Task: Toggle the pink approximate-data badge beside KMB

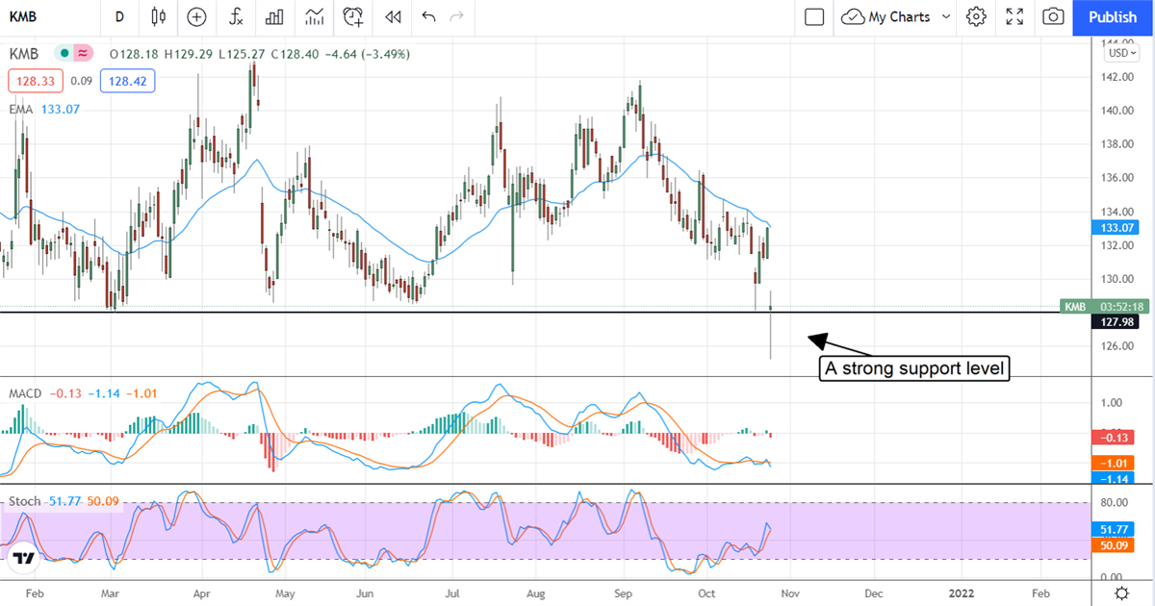Action: (84, 54)
